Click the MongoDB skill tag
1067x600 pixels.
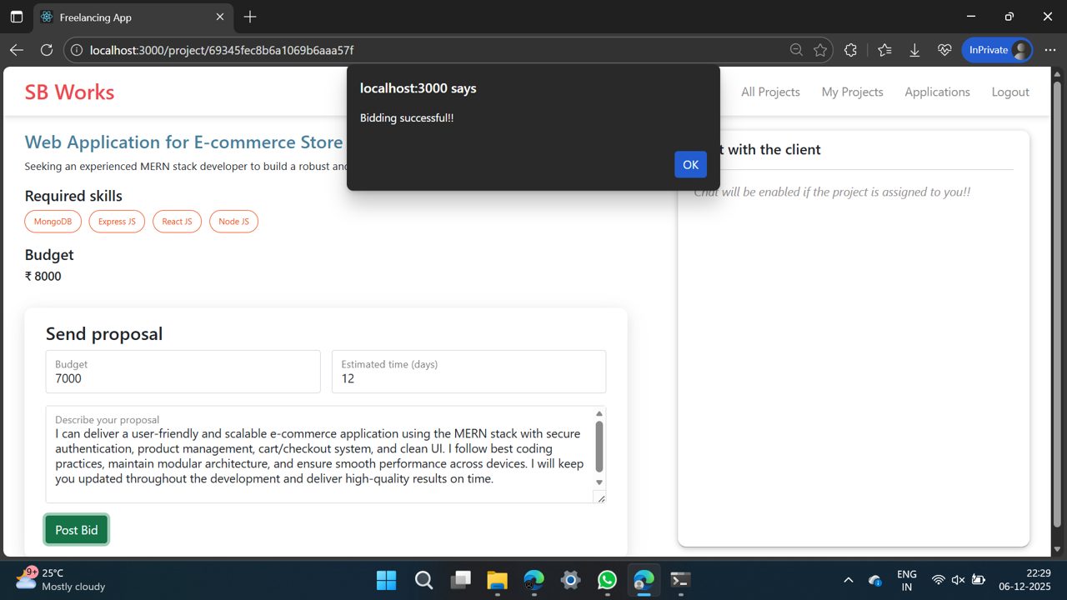[53, 222]
